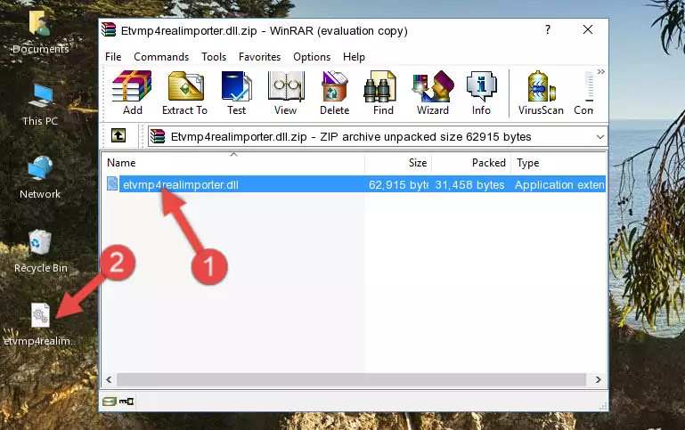Screen dimensions: 685x430
Task: Click the key password status bar icon
Action: [x=126, y=402]
